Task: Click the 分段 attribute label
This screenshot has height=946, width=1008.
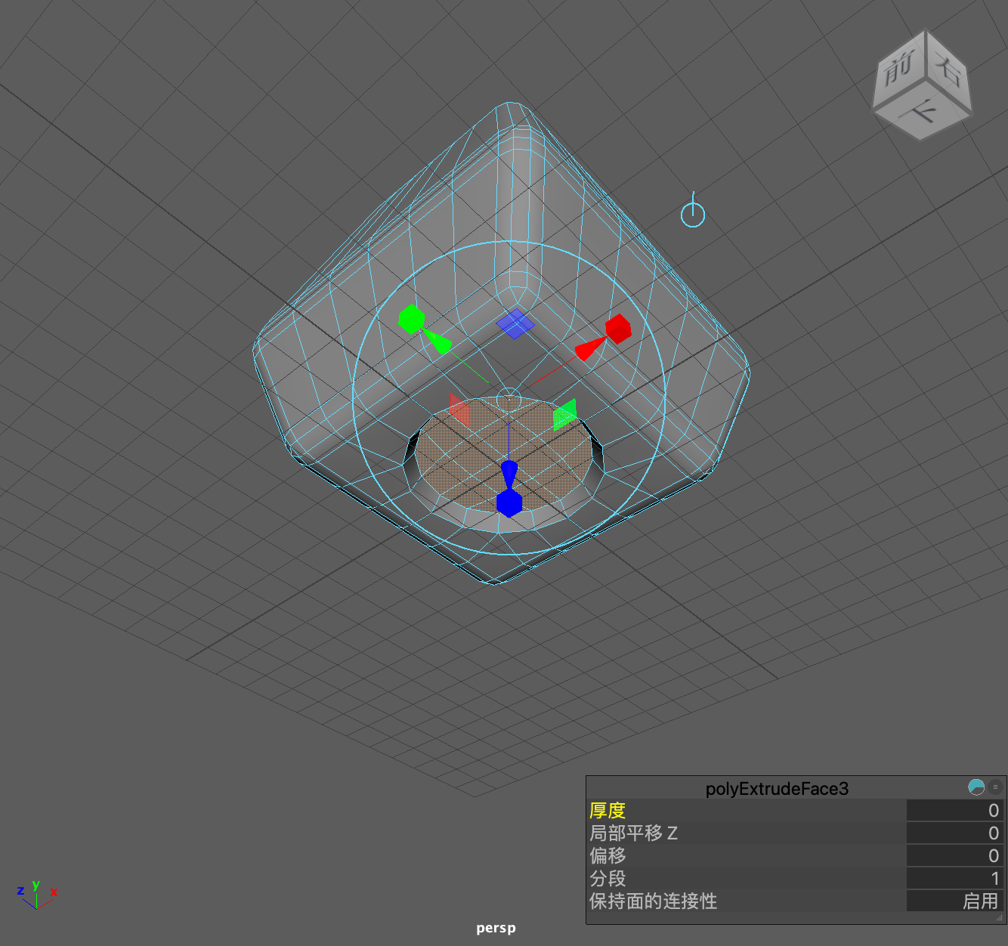Action: (608, 879)
